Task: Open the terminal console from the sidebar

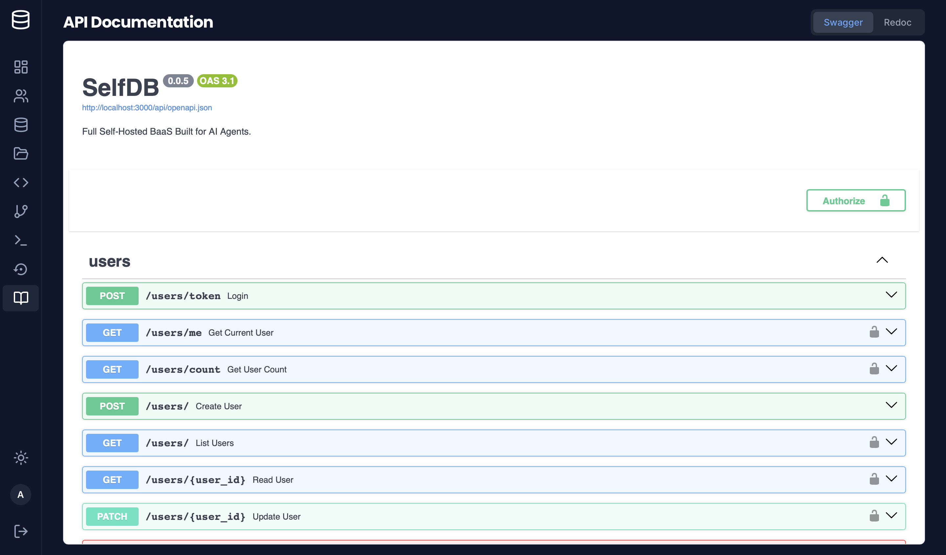Action: coord(21,240)
